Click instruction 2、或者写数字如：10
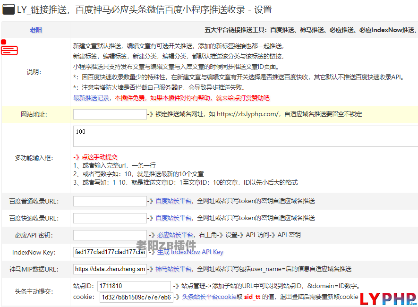The height and width of the screenshot is (307, 418). click(x=138, y=174)
